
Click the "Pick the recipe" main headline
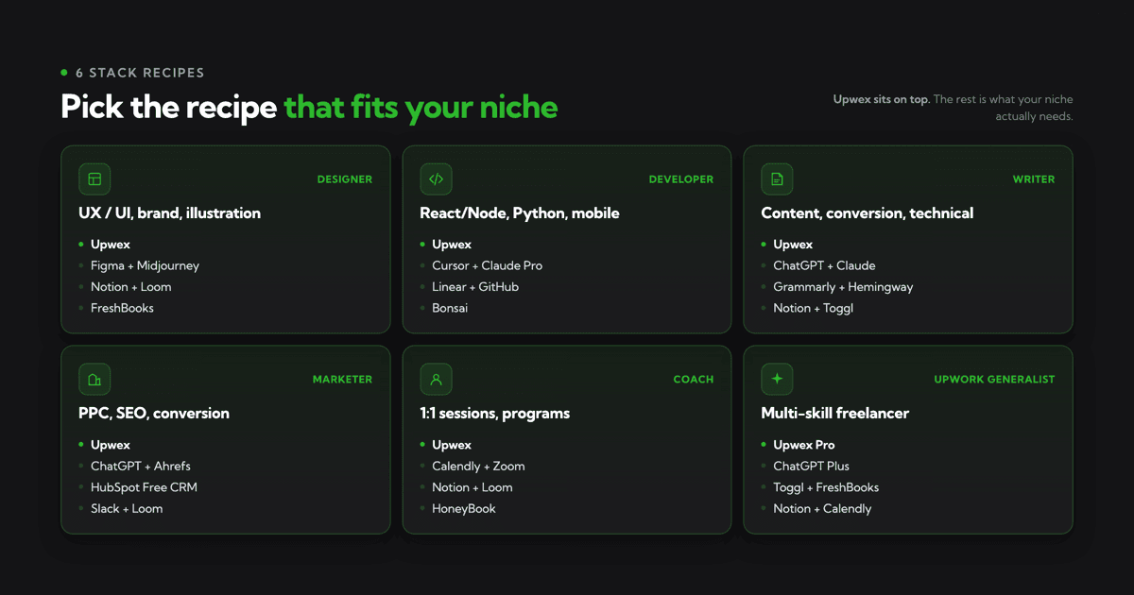(169, 107)
